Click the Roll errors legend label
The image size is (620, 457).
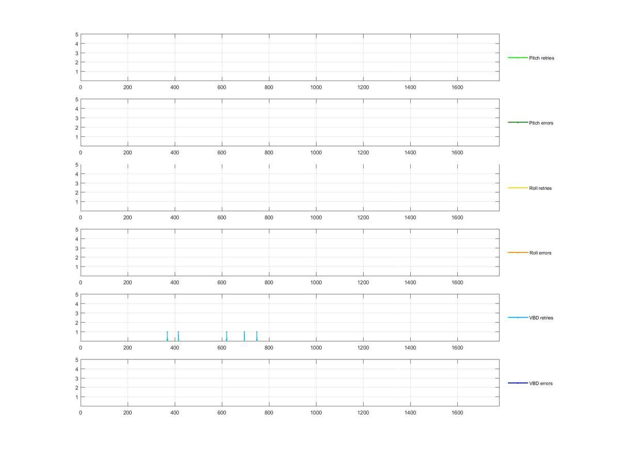pos(540,253)
